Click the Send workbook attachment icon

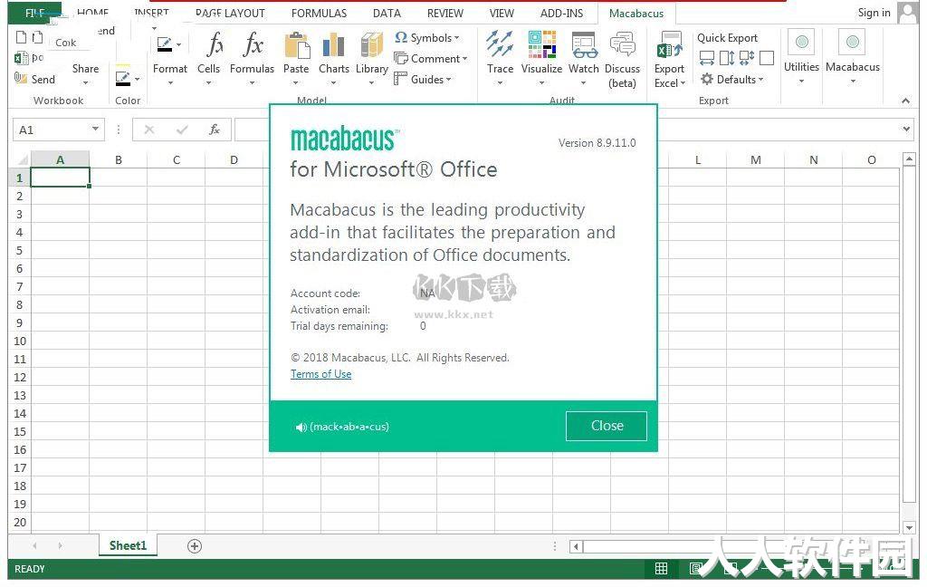pyautogui.click(x=20, y=78)
